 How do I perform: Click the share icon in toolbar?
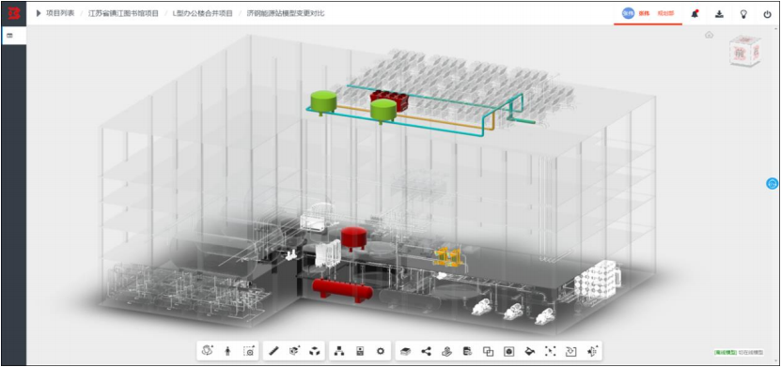coord(426,351)
